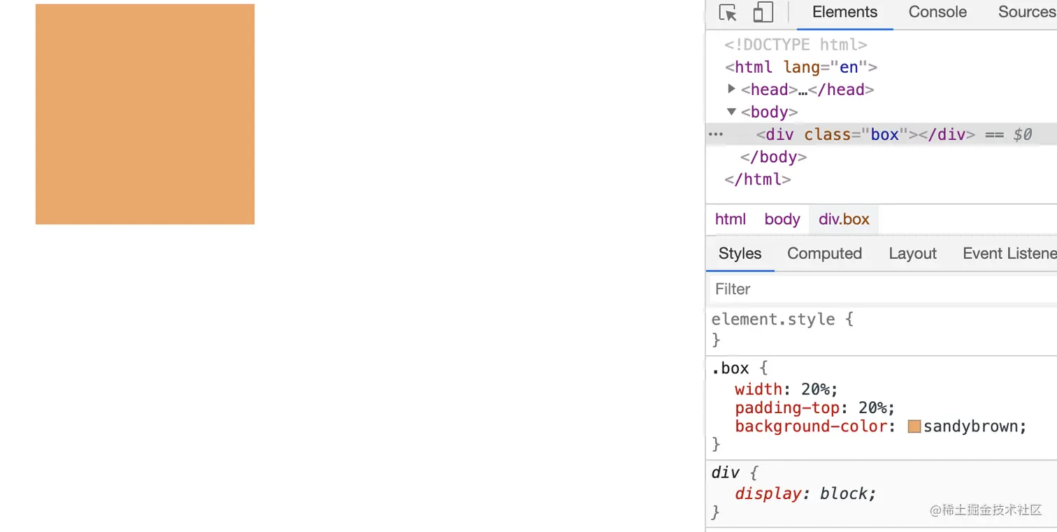The height and width of the screenshot is (532, 1057).
Task: Switch to the Computed pane tab
Action: (x=824, y=253)
